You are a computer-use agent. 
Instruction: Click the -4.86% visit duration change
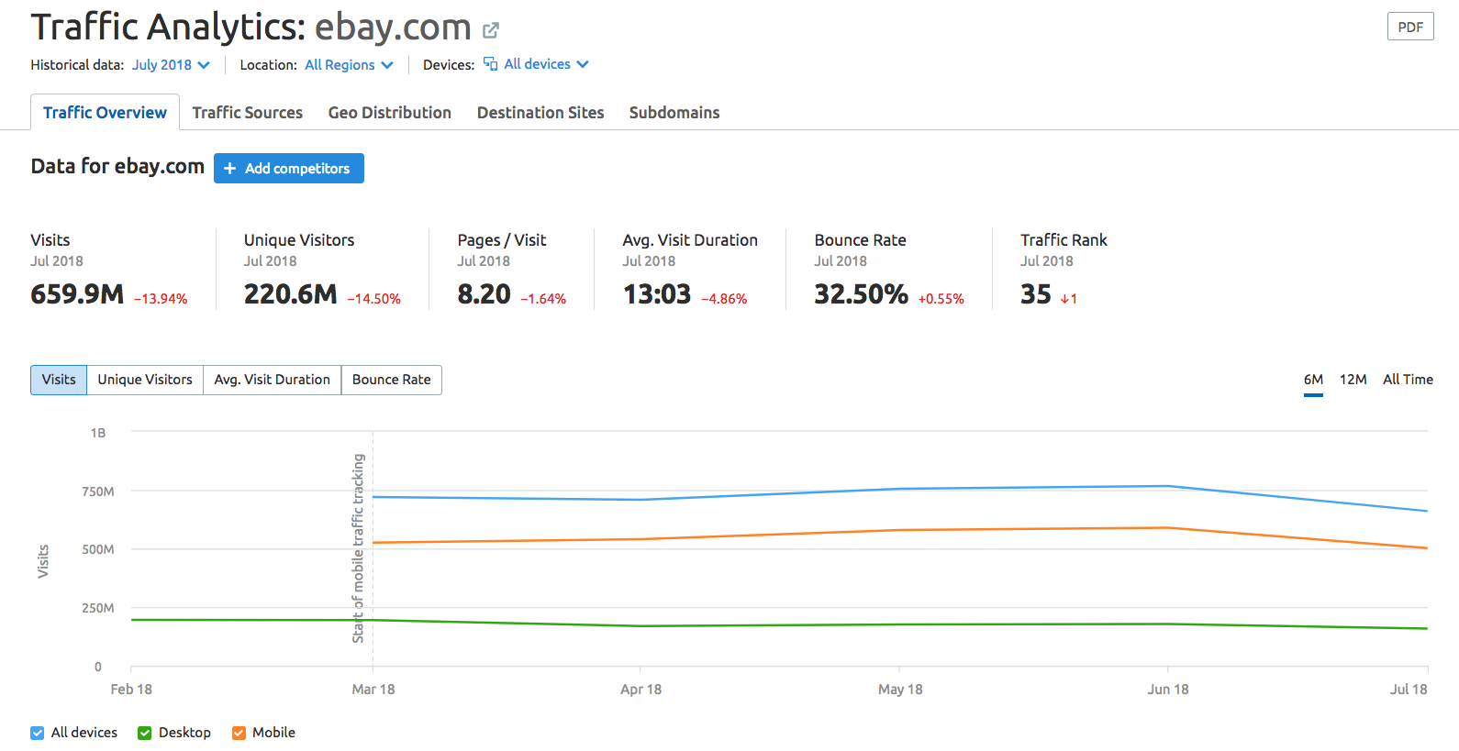click(x=725, y=299)
